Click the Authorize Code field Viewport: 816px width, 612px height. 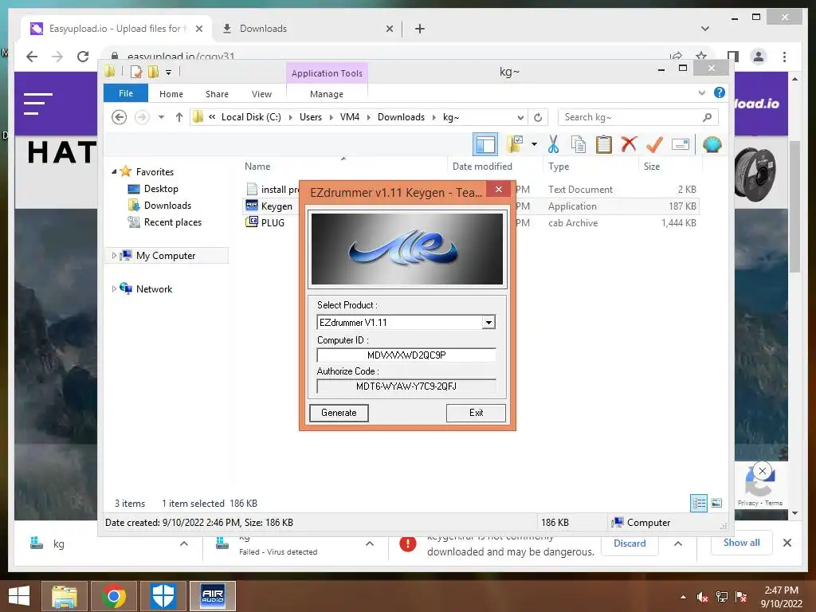(x=406, y=386)
